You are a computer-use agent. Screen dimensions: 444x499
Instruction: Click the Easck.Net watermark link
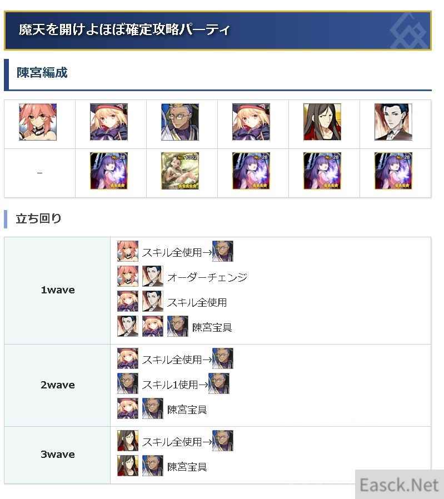pos(400,485)
